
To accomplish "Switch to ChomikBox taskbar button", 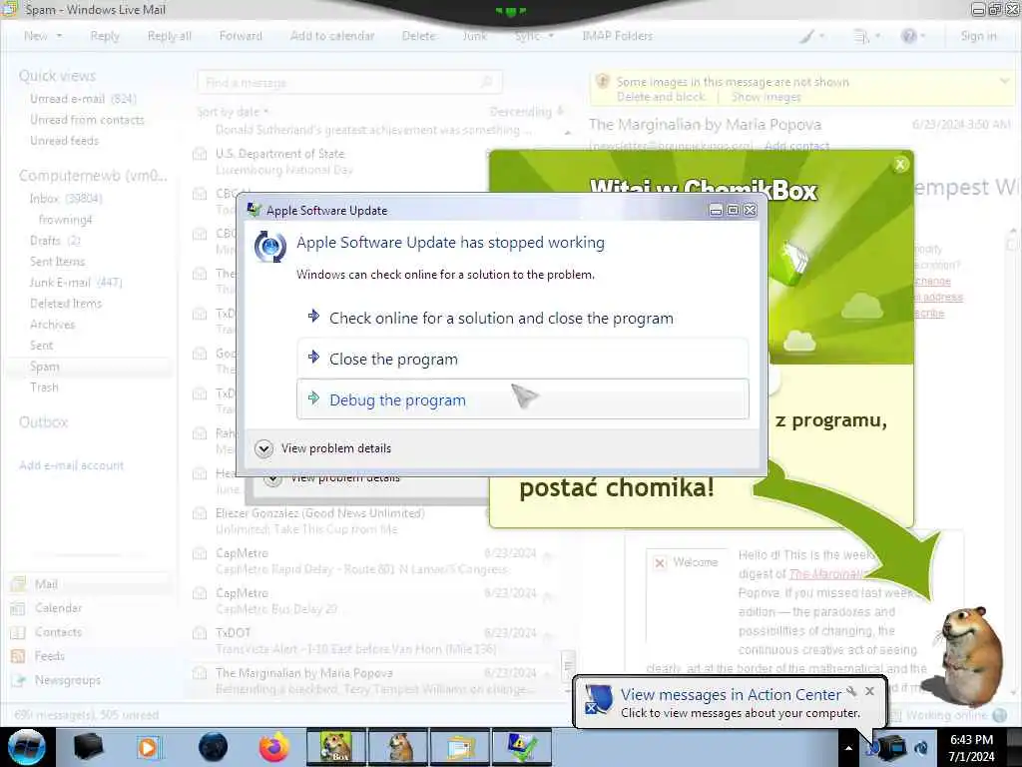I will 336,747.
